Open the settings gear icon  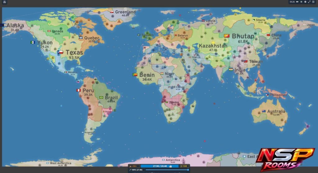coord(305,2)
